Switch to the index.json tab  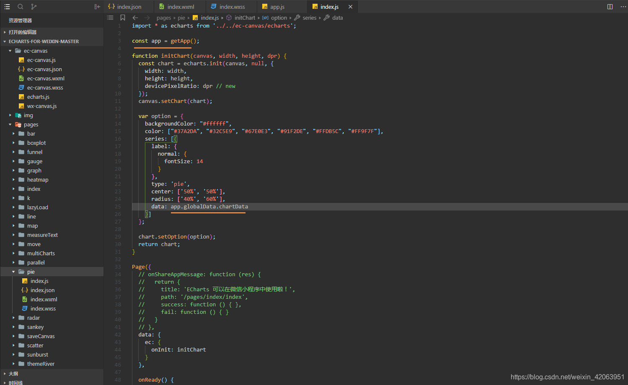(x=129, y=7)
